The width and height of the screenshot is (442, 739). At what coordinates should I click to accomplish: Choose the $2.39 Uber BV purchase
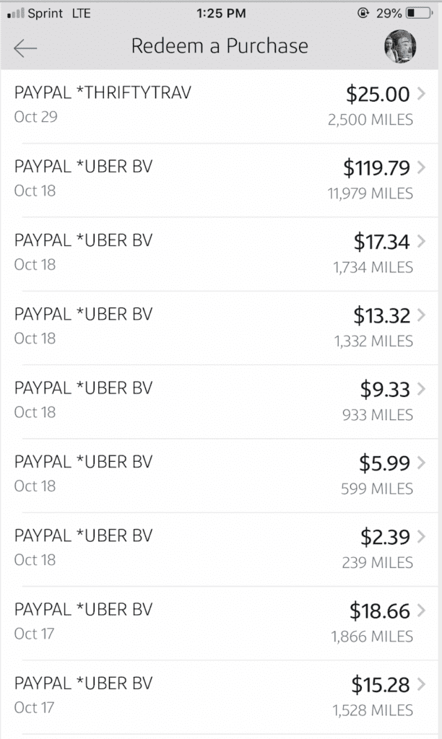[220, 549]
